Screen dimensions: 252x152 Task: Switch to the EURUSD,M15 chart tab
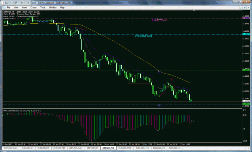[142, 148]
